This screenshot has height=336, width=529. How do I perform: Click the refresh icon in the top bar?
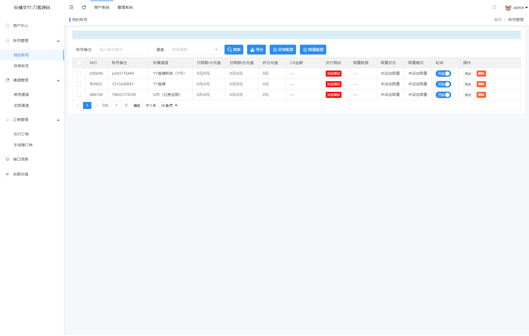(84, 7)
